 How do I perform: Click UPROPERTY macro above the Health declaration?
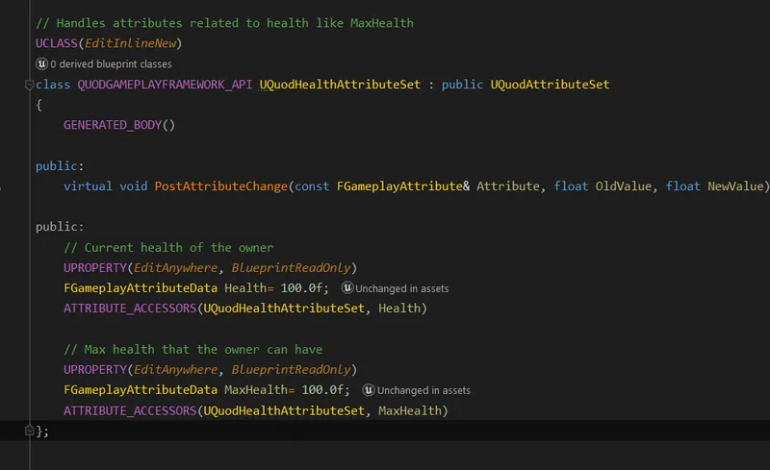tap(94, 268)
